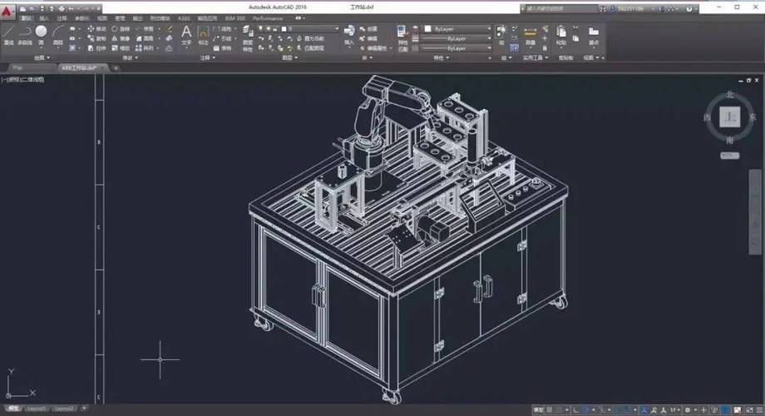Expand the Annotation (注释) panel

tap(207, 57)
